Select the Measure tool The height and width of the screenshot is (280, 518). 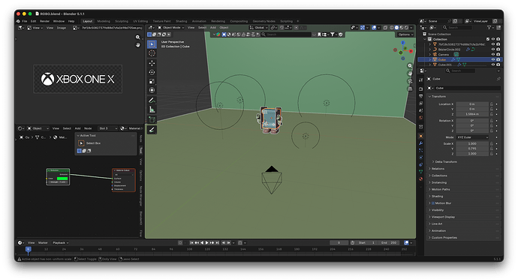(152, 110)
